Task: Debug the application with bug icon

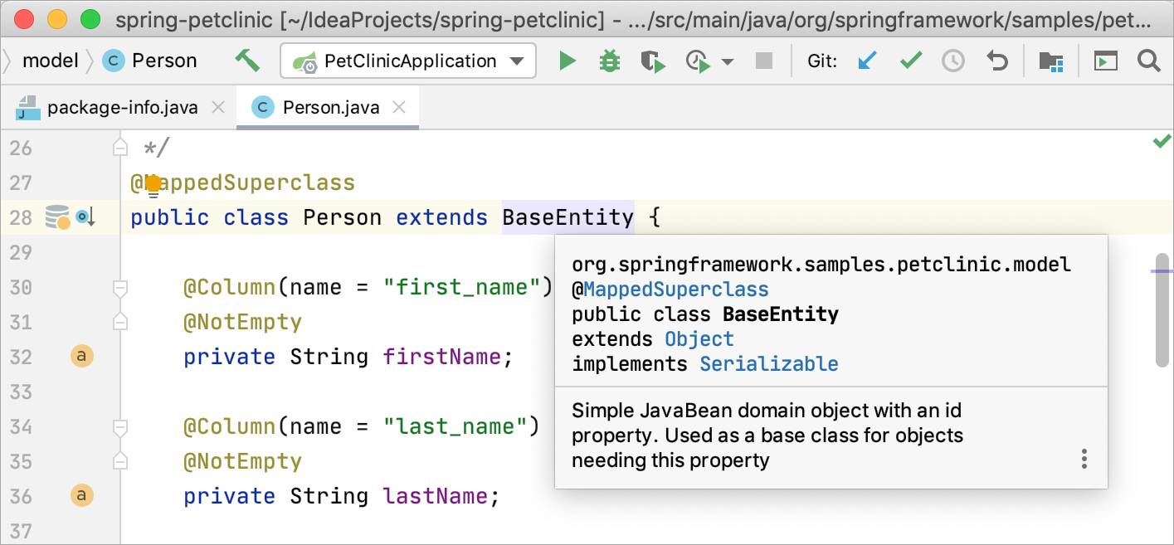Action: (x=610, y=61)
